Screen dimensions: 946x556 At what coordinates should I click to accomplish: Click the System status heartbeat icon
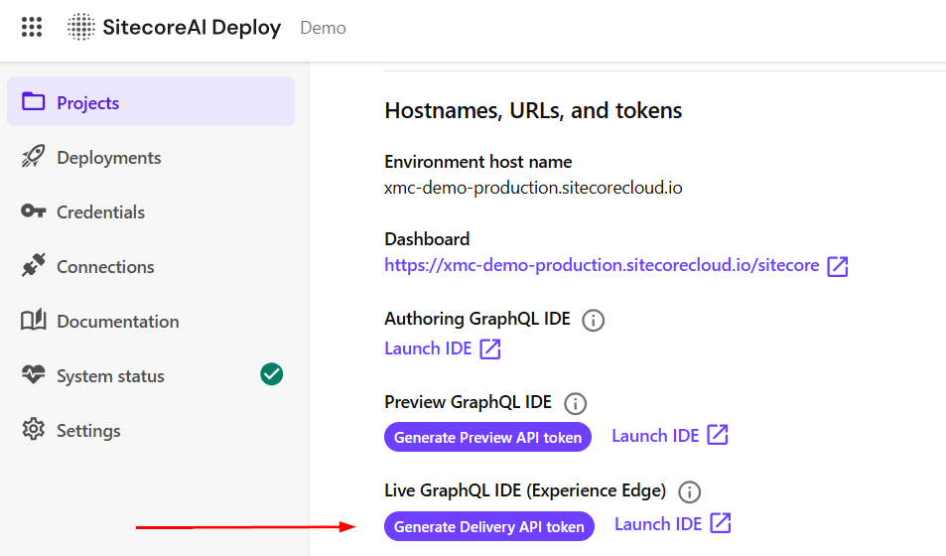click(x=33, y=374)
